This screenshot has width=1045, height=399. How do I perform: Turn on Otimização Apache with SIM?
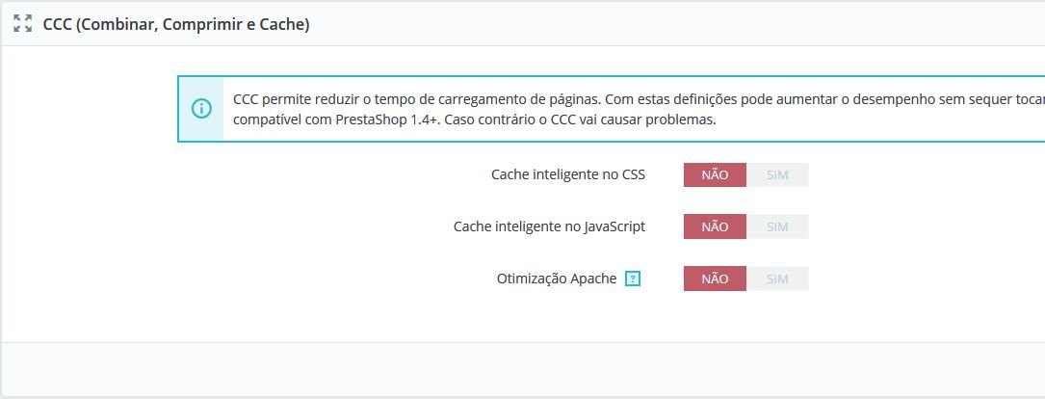click(x=777, y=279)
